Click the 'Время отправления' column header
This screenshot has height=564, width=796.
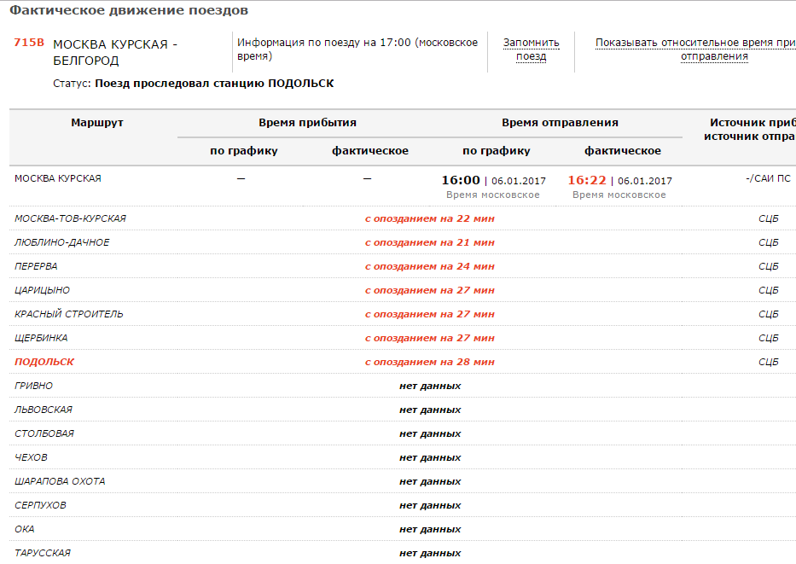pos(560,123)
